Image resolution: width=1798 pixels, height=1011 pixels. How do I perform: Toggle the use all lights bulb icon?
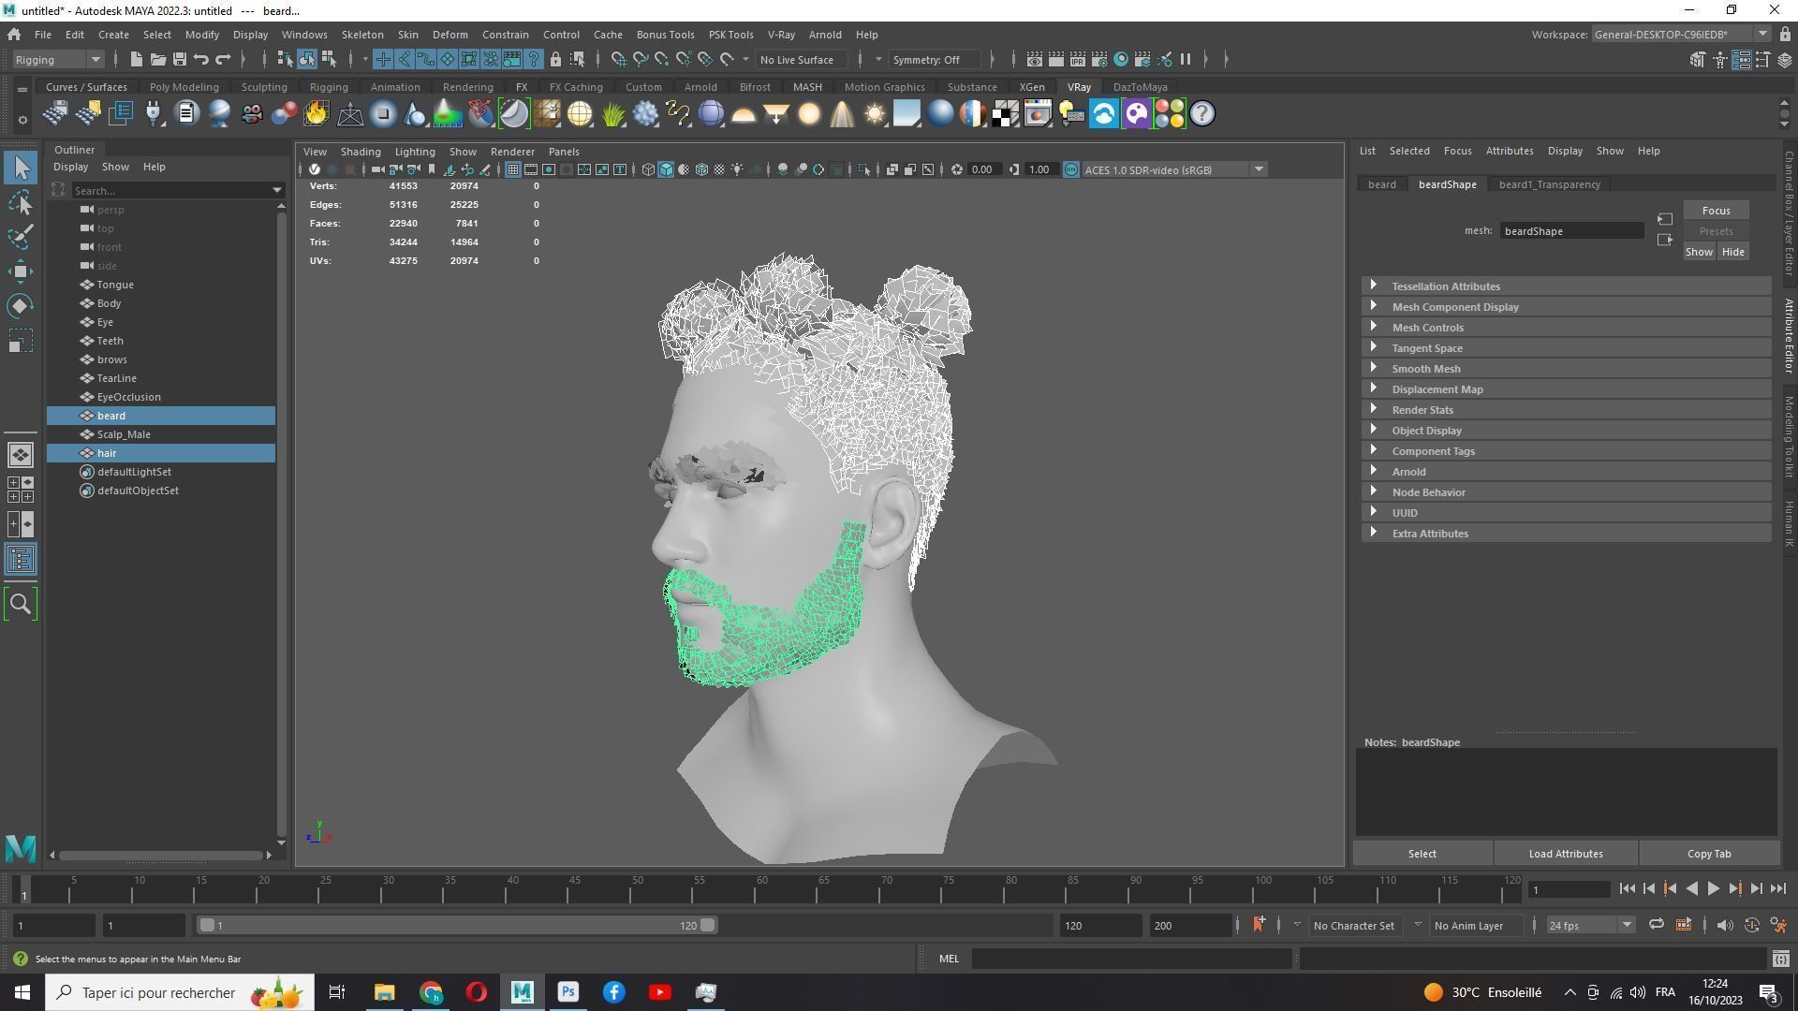[x=738, y=169]
